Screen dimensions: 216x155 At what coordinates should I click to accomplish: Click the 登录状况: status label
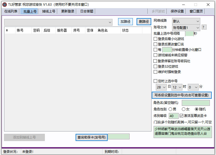click(x=10, y=152)
